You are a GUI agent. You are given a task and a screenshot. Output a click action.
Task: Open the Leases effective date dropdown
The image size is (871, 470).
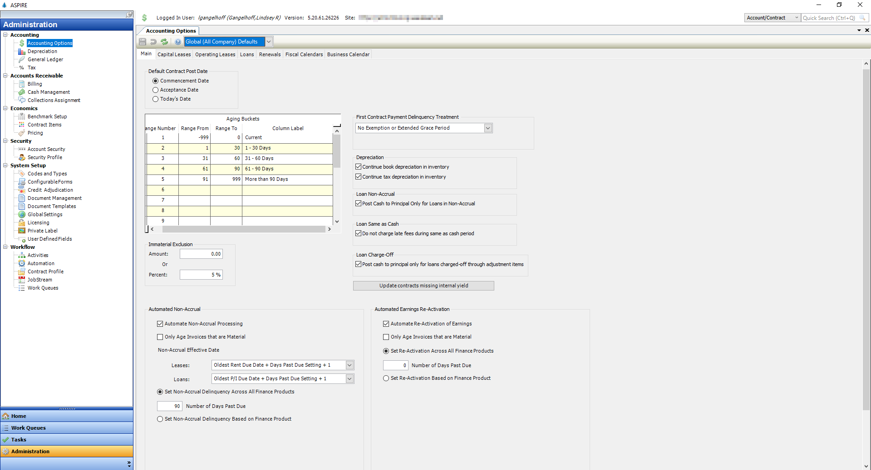pyautogui.click(x=349, y=365)
